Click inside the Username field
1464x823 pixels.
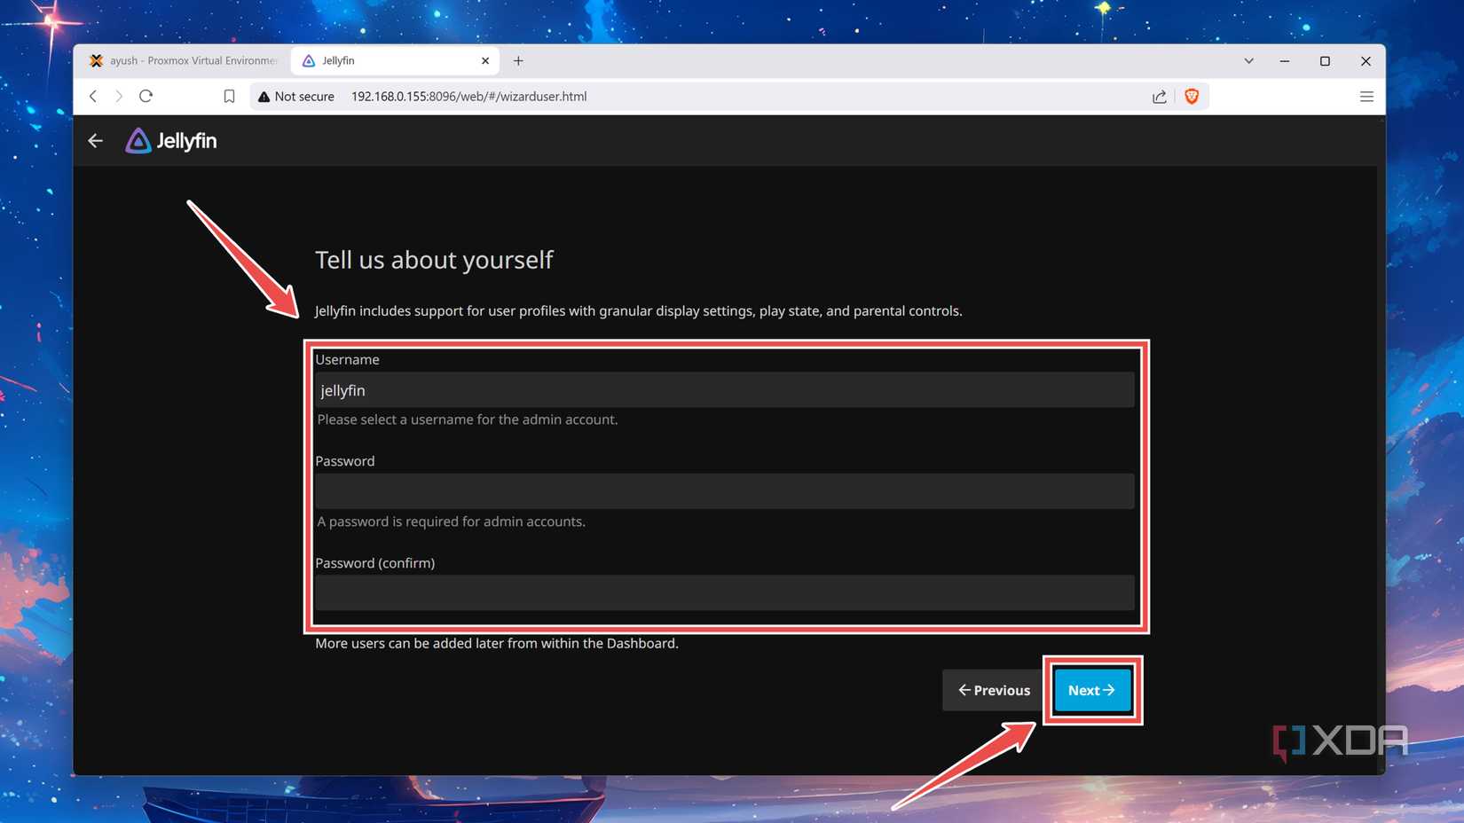click(723, 389)
